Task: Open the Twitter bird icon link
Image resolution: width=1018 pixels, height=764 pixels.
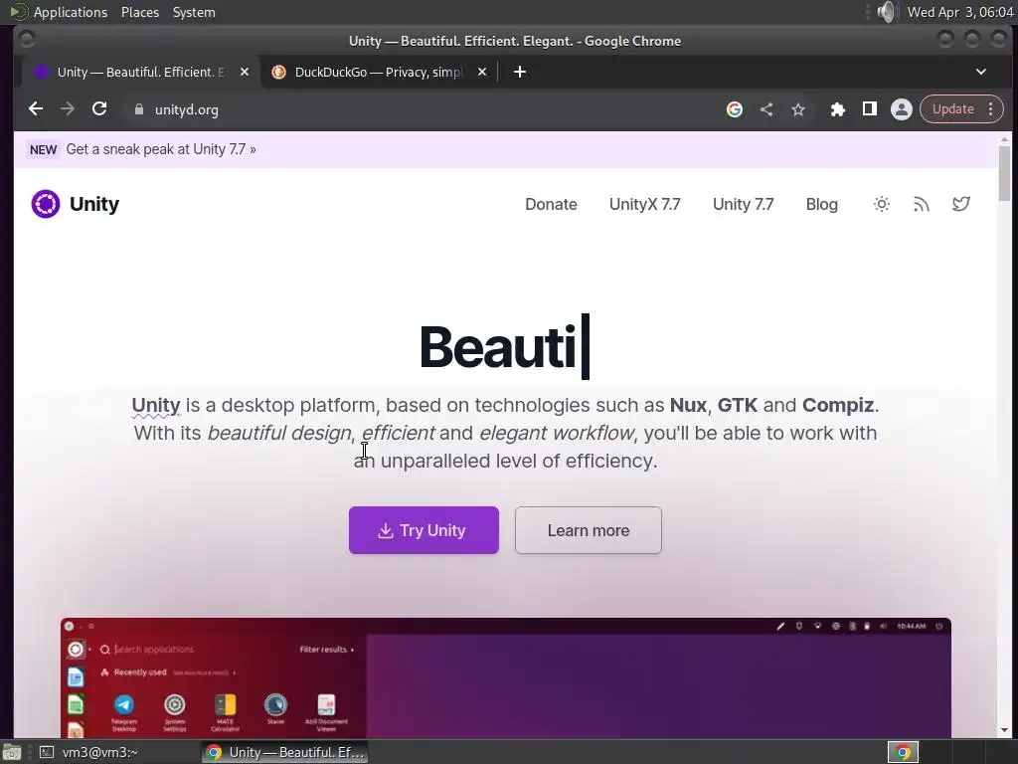Action: tap(961, 204)
